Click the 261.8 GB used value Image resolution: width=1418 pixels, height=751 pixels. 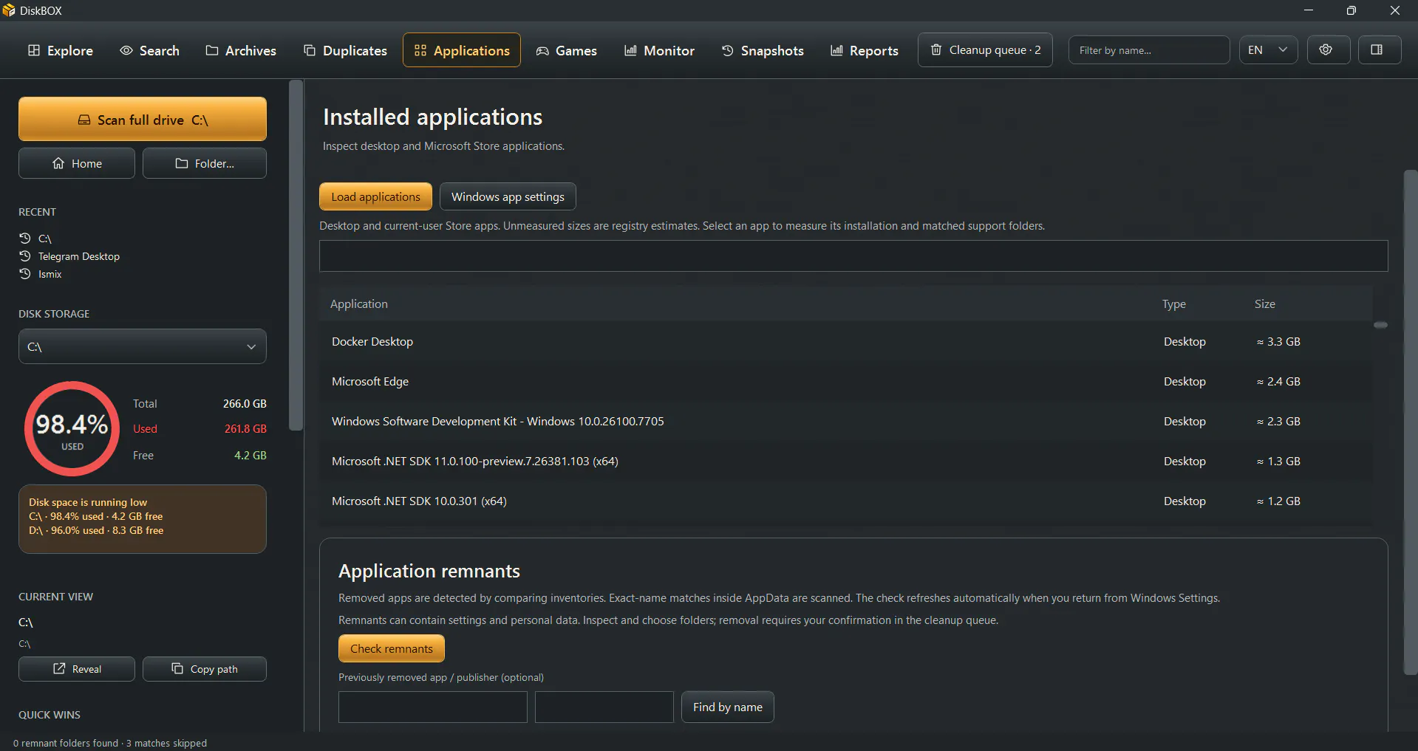click(245, 429)
